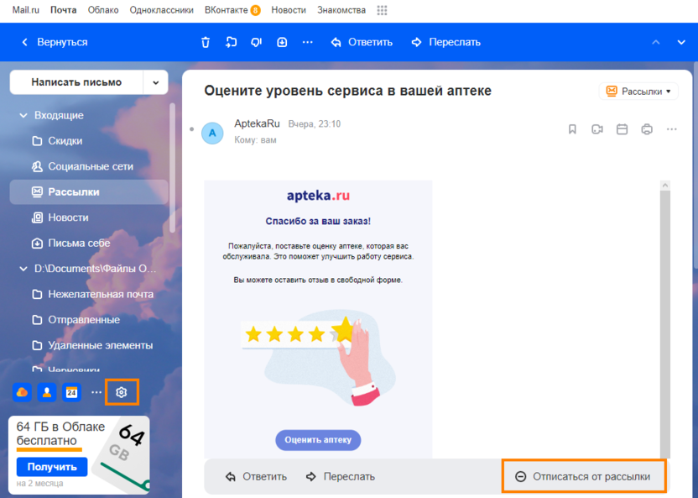The height and width of the screenshot is (498, 698).
Task: Collapse the Входящие folder tree
Action: point(23,116)
